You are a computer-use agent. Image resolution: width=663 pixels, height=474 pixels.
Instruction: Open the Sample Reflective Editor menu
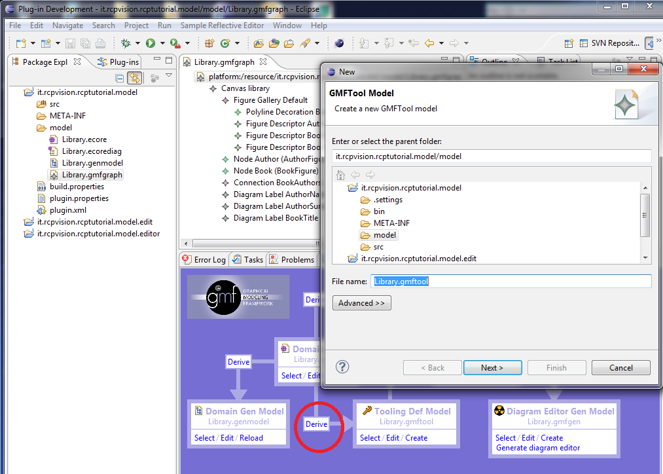(222, 26)
